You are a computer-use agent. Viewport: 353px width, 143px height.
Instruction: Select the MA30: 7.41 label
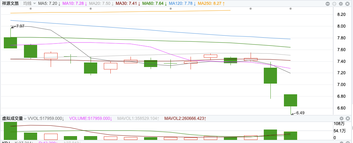(128, 3)
